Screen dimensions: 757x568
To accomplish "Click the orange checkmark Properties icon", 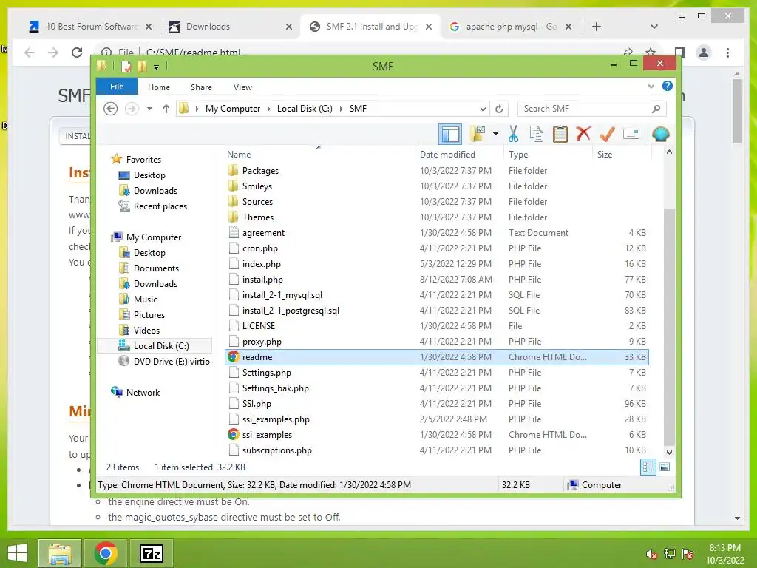I will [607, 135].
